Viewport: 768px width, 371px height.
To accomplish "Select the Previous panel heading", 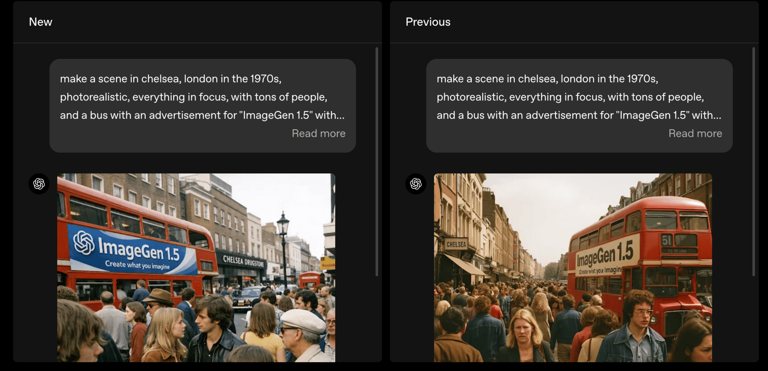I will (428, 22).
